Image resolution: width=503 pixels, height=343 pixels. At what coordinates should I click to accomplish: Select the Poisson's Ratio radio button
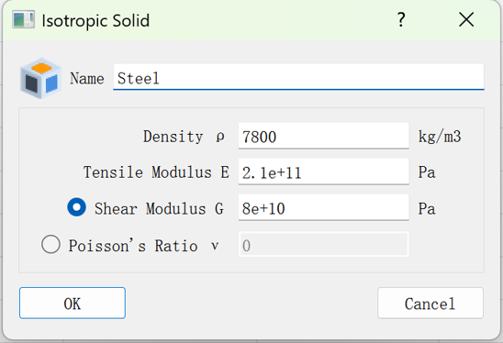(x=50, y=244)
